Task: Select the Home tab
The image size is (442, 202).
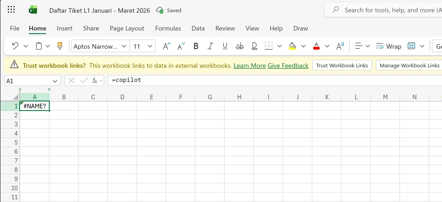Action: [37, 28]
